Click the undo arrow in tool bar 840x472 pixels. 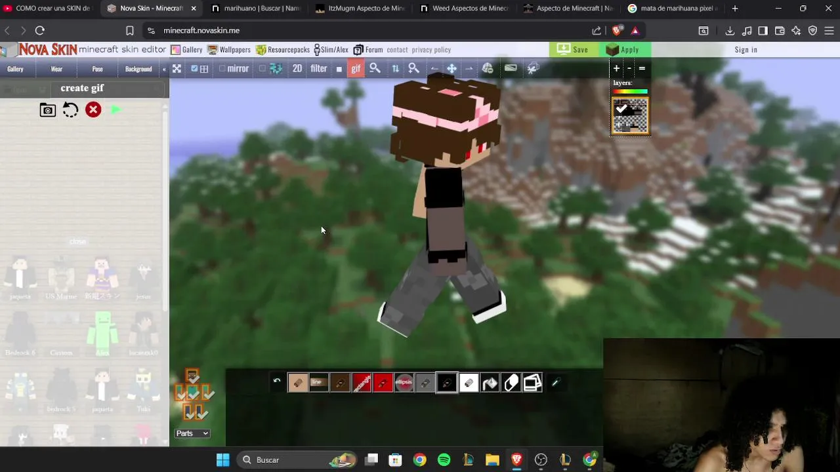click(277, 381)
